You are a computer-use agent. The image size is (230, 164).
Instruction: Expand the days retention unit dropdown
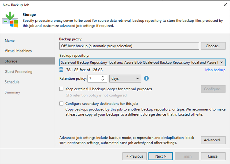pyautogui.click(x=125, y=78)
